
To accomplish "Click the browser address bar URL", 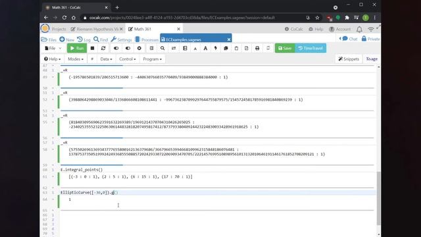I will 182,18.
